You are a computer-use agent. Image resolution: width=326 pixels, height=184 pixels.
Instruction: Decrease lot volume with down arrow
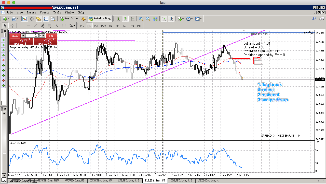pyautogui.click(x=23, y=36)
